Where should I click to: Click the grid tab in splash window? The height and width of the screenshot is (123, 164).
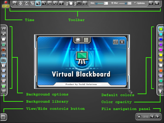[86, 40]
